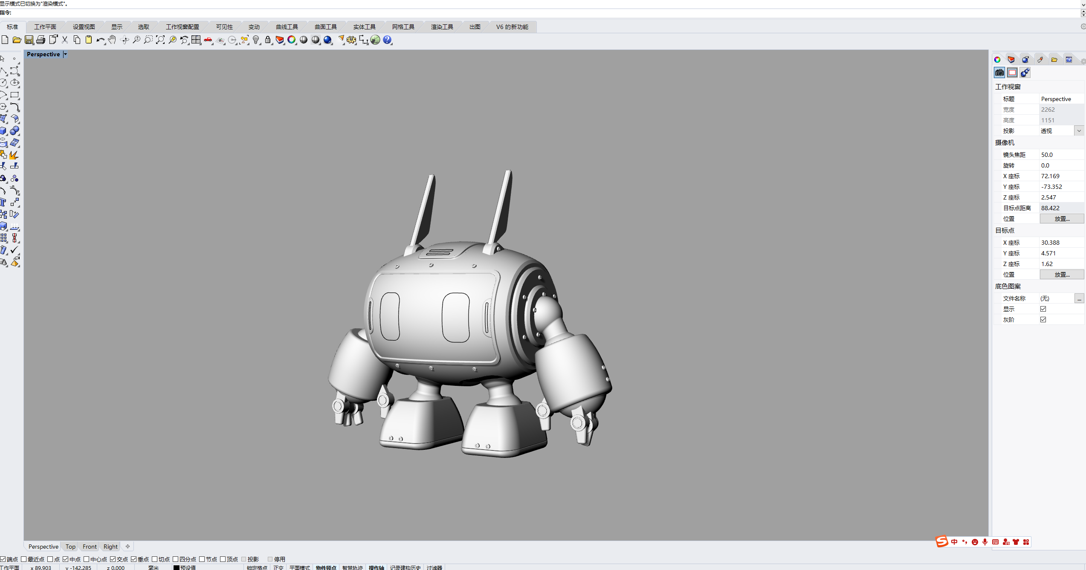The height and width of the screenshot is (570, 1086).
Task: Click the Pan view hand icon
Action: point(112,40)
